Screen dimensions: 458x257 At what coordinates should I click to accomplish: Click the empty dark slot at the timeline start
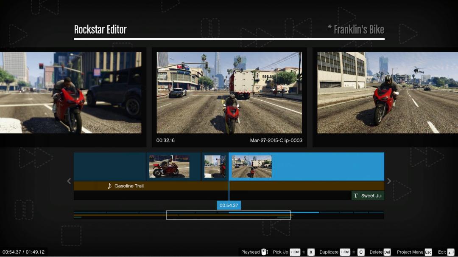pos(110,167)
